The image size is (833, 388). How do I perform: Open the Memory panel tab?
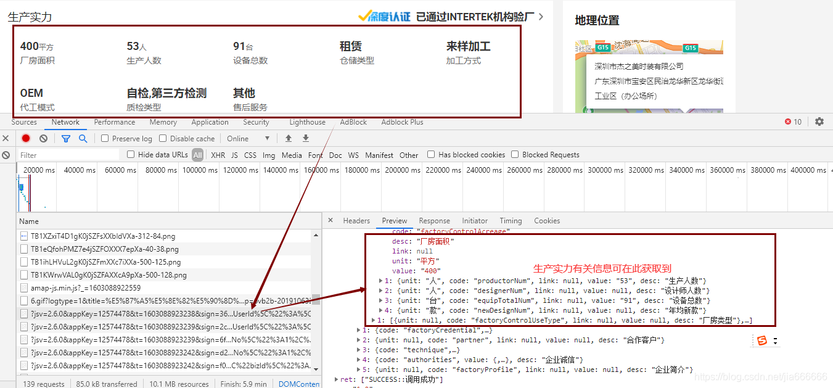[x=163, y=122]
